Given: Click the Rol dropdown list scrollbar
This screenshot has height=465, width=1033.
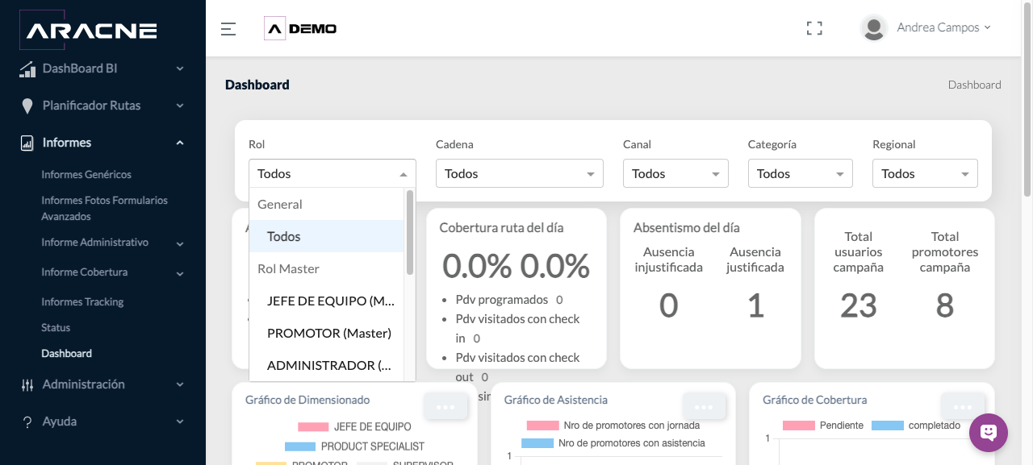Looking at the screenshot, I should point(410,232).
